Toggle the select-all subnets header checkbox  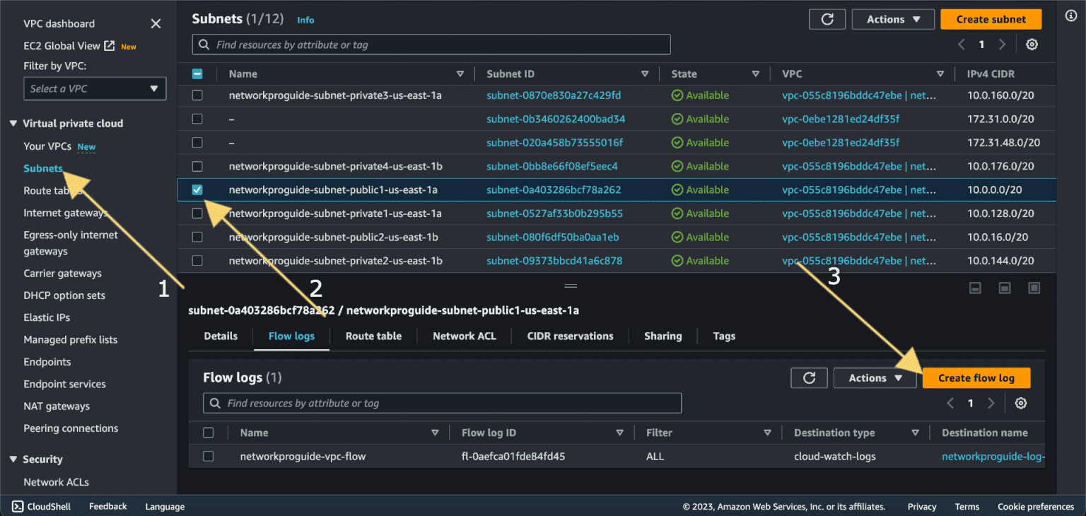pos(197,74)
